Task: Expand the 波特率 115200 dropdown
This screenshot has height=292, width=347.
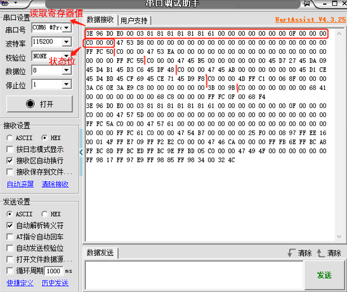Action: pyautogui.click(x=66, y=42)
